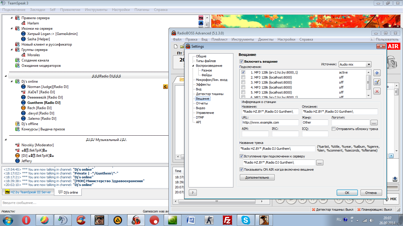Click the MIC button in RadioBOSS

(391, 199)
